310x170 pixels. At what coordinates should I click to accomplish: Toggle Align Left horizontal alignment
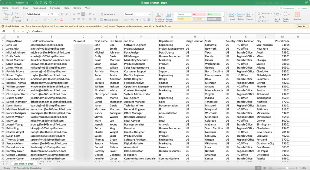click(x=74, y=20)
